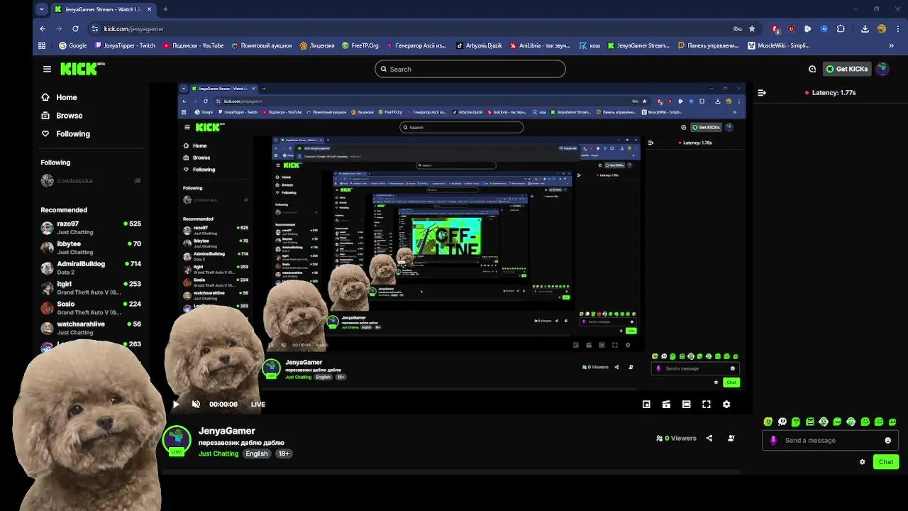Unmute the stream volume

pyautogui.click(x=196, y=404)
